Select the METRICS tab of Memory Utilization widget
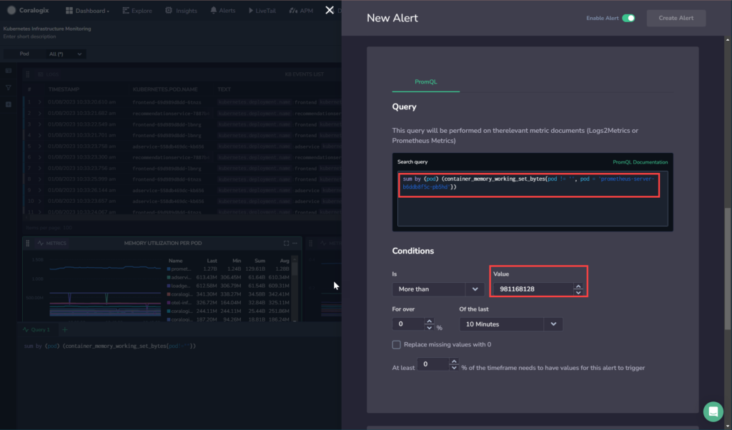This screenshot has height=430, width=732. pos(51,243)
